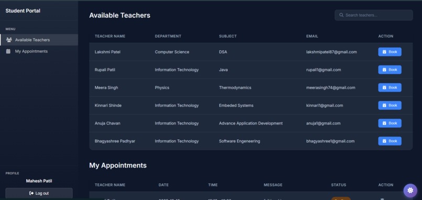Click the My Appointments section heading
This screenshot has height=200, width=422.
click(118, 165)
